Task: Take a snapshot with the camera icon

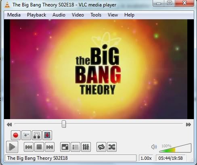Action: pos(26,135)
